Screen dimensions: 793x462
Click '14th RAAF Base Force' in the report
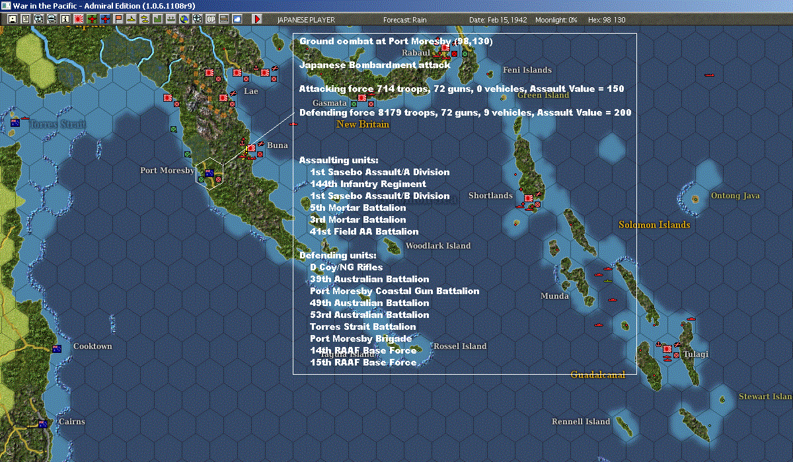(363, 350)
